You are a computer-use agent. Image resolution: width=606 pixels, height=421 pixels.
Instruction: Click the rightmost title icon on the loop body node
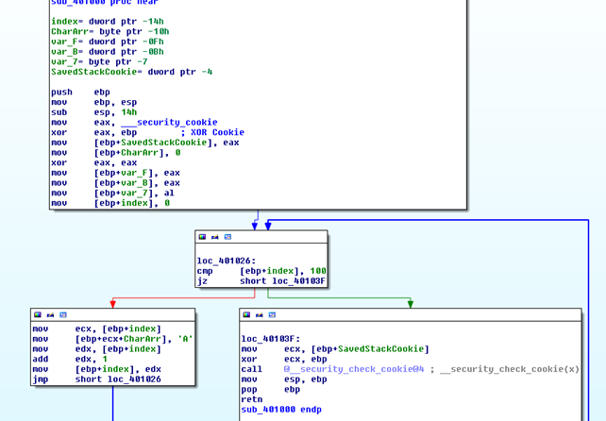(x=62, y=314)
